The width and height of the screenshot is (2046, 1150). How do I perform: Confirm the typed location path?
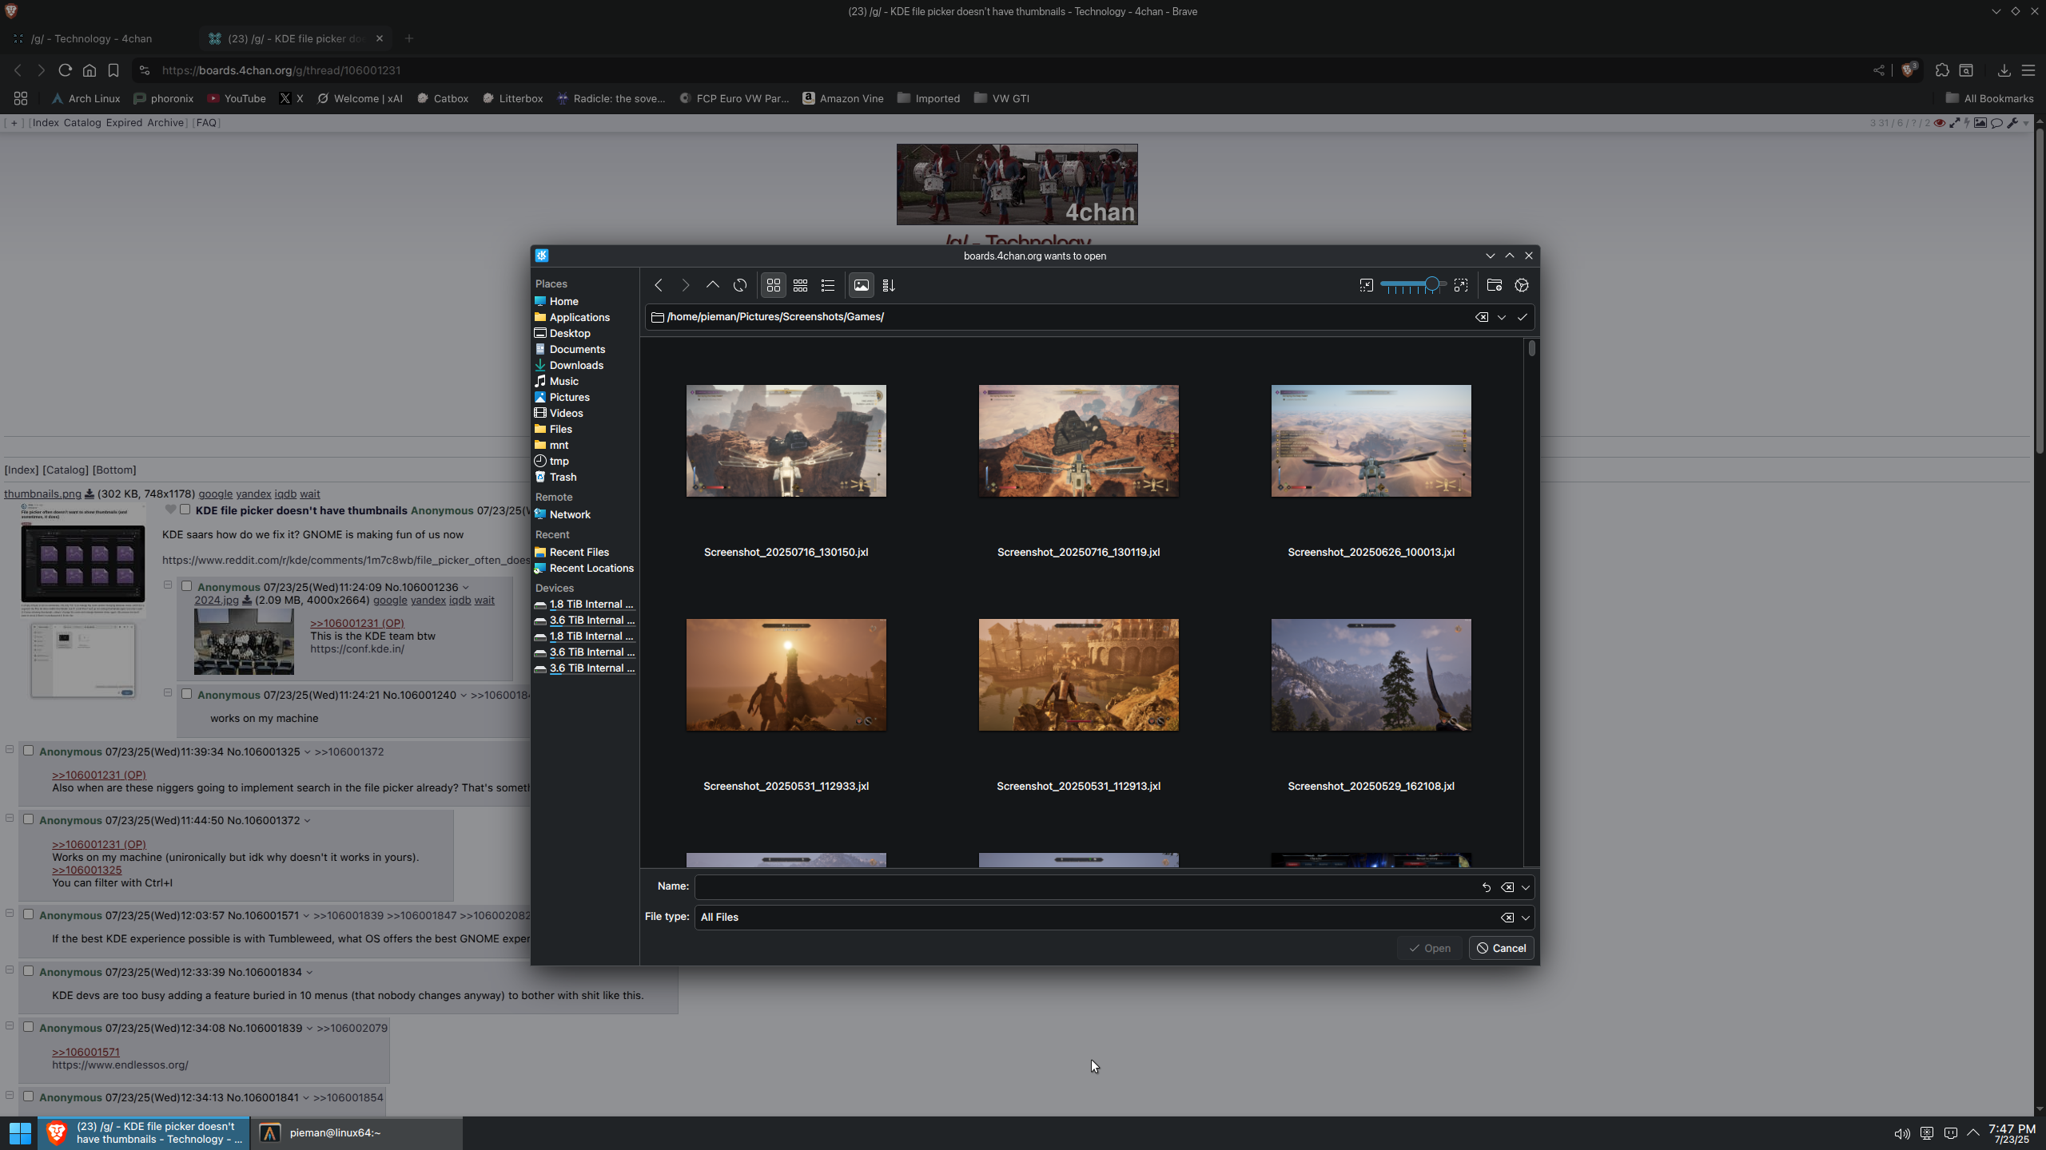click(x=1523, y=317)
